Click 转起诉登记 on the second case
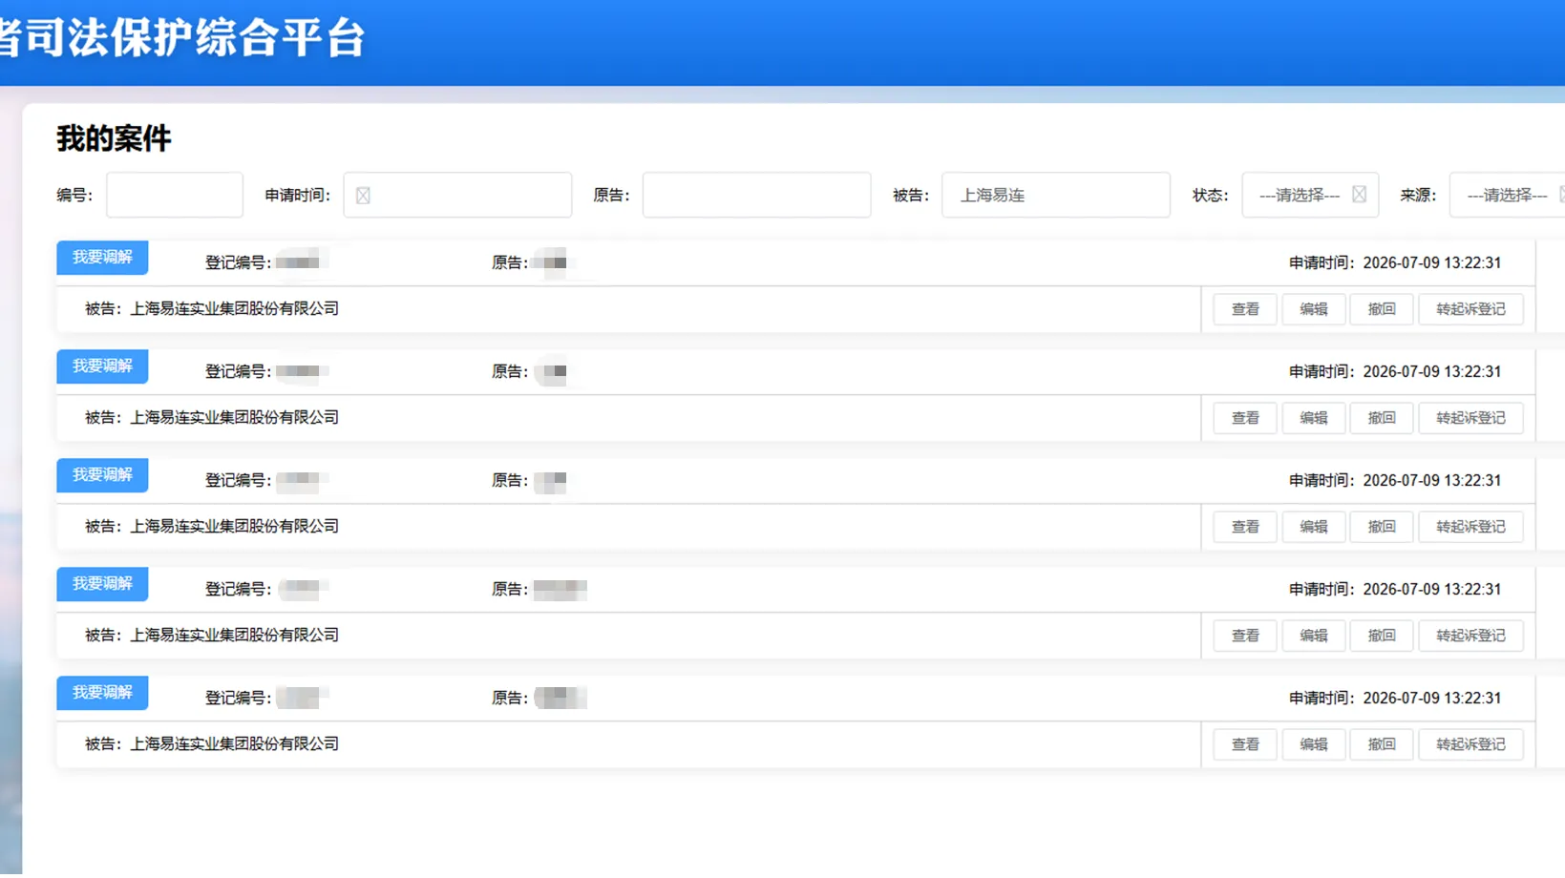 coord(1470,418)
